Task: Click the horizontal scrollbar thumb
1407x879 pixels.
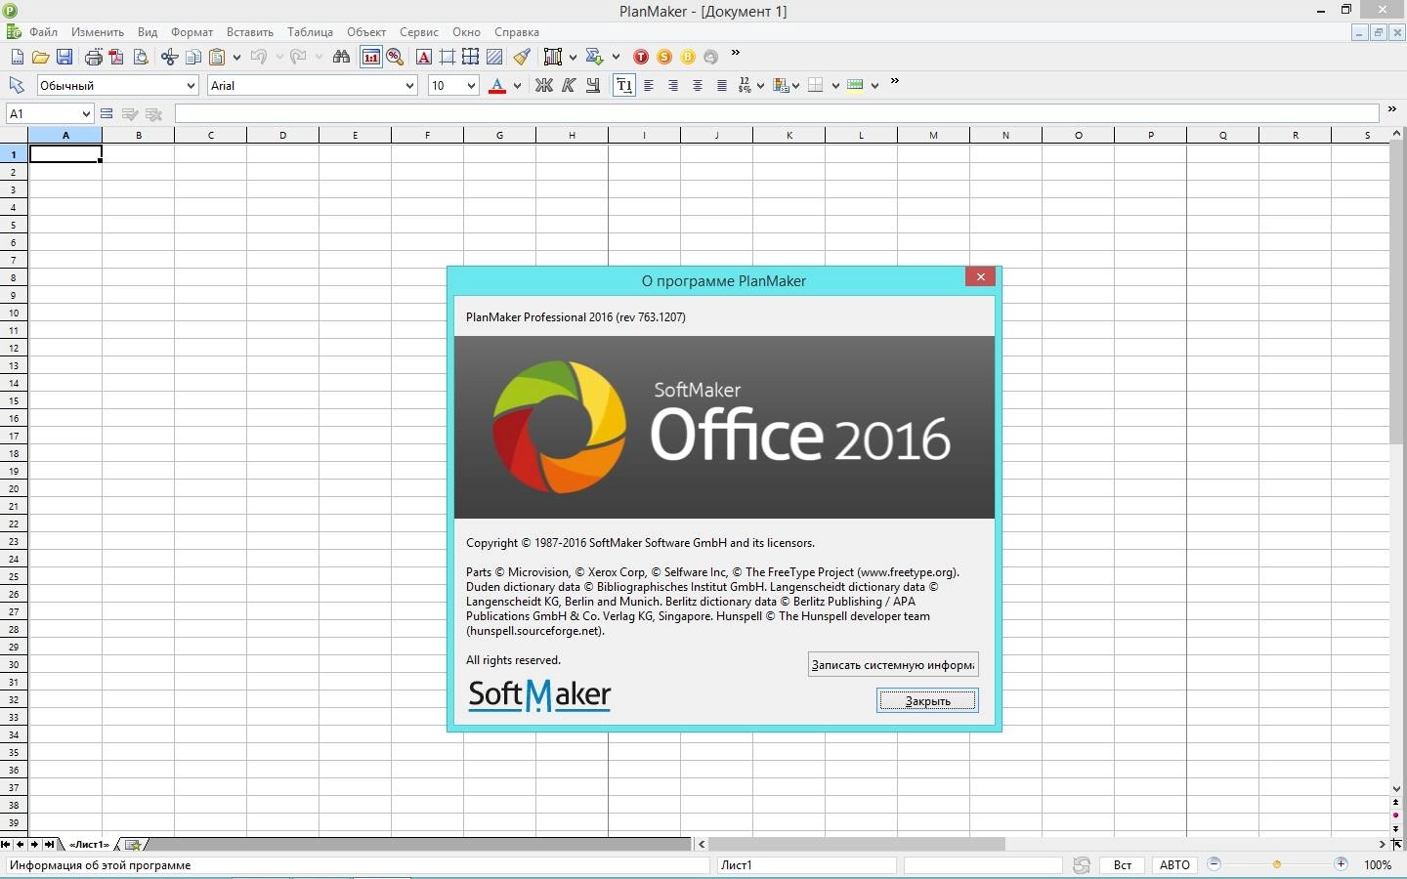Action: (857, 844)
